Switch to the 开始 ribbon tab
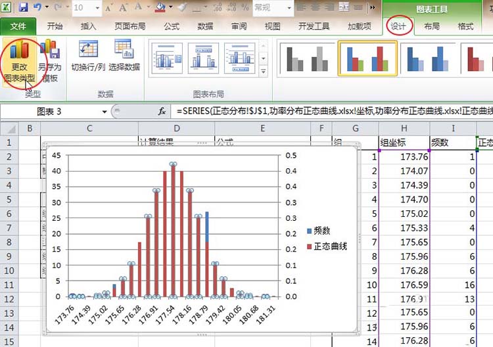Image resolution: width=493 pixels, height=347 pixels. coord(55,26)
